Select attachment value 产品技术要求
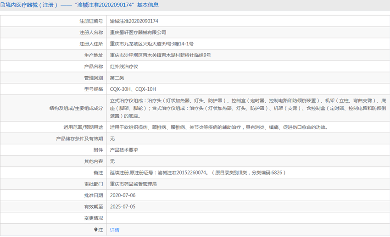390x237 pixels. pos(124,150)
